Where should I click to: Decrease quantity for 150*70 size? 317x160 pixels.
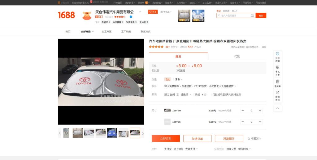pos(243,110)
